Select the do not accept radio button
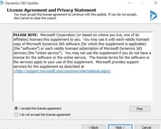 coord(16,115)
